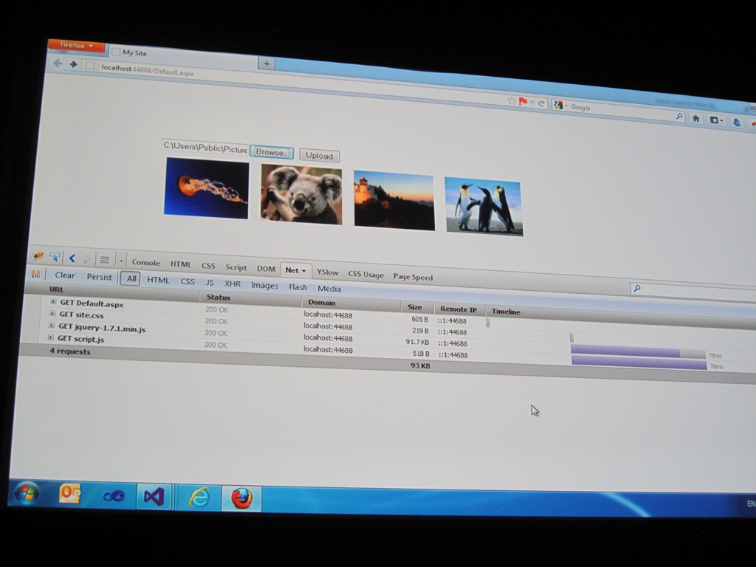Screen dimensions: 756x567
Task: Filter Net requests by Flash
Action: [298, 287]
